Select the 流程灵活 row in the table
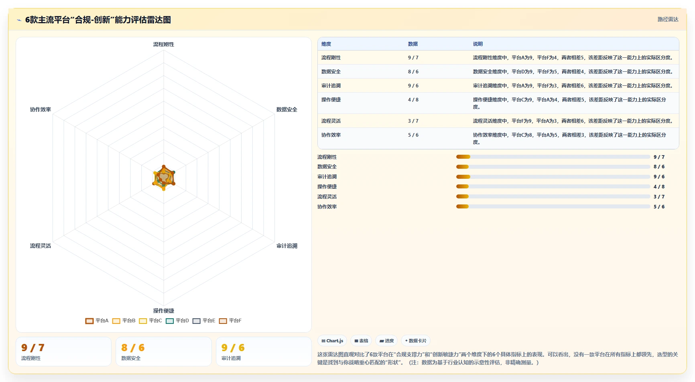695x382 pixels. point(498,121)
